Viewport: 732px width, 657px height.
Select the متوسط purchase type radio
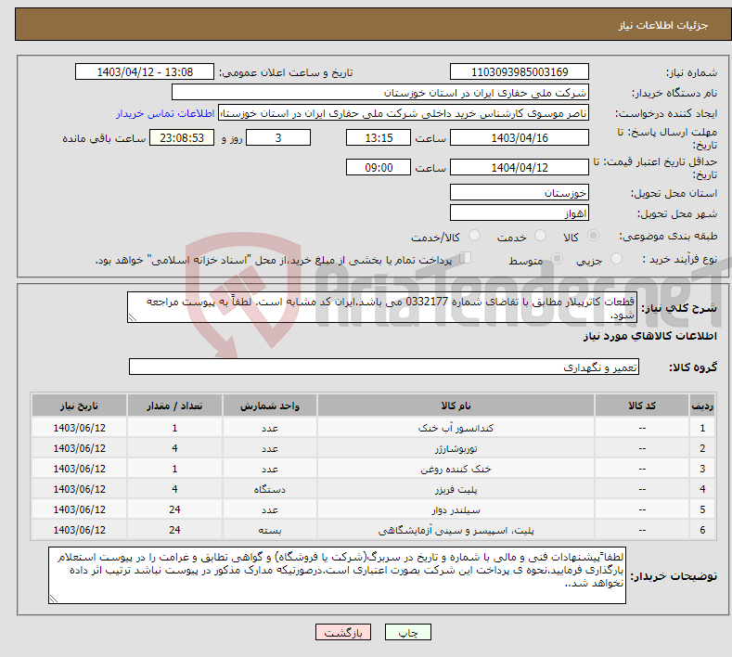coord(557,259)
